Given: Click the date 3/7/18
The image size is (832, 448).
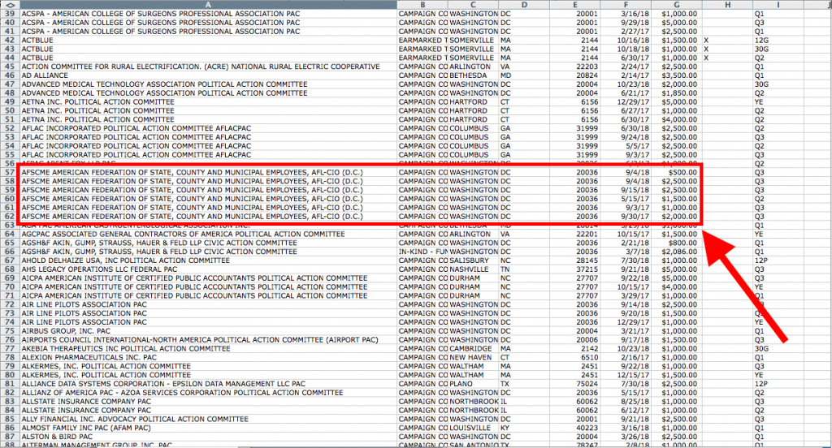Looking at the screenshot, I should click(626, 252).
